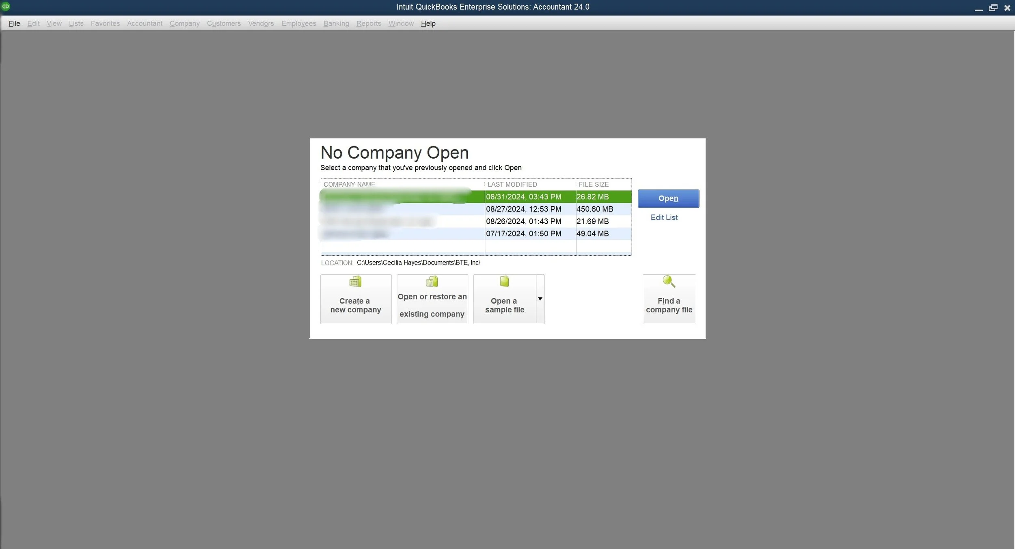Click the location path C:\Users\Cecilia Hayes\Documents\BTE, Inc\

(418, 263)
